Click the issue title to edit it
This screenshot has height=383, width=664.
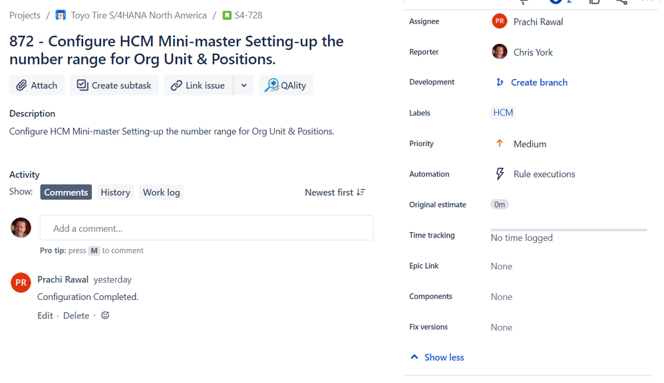tap(176, 50)
